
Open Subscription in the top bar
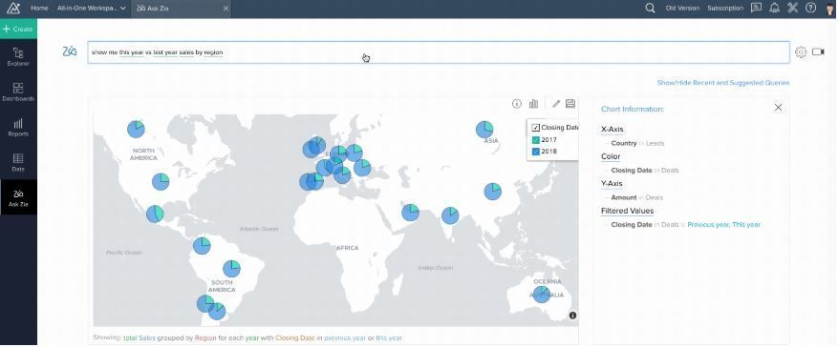[725, 8]
